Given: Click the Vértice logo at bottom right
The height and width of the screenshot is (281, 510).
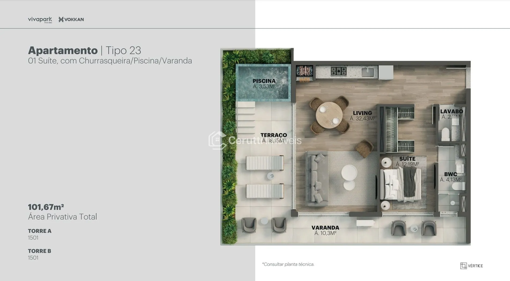Looking at the screenshot, I should [x=471, y=266].
